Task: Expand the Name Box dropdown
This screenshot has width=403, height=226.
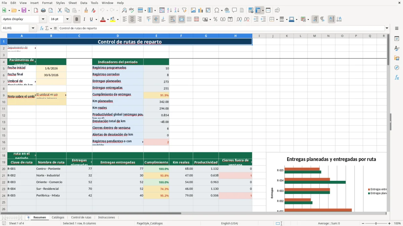Action: (33, 28)
